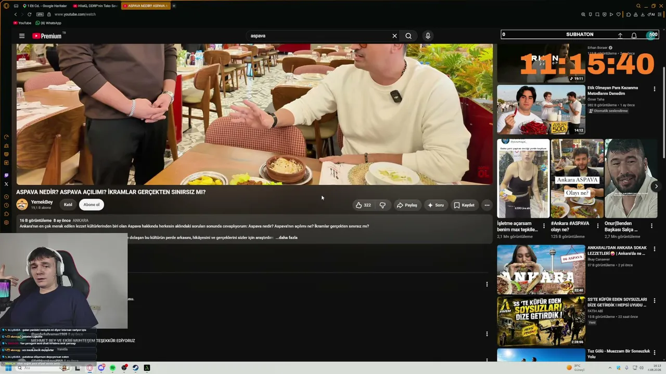
Task: Open options for İşletme açsarsam Short
Action: [x=544, y=226]
